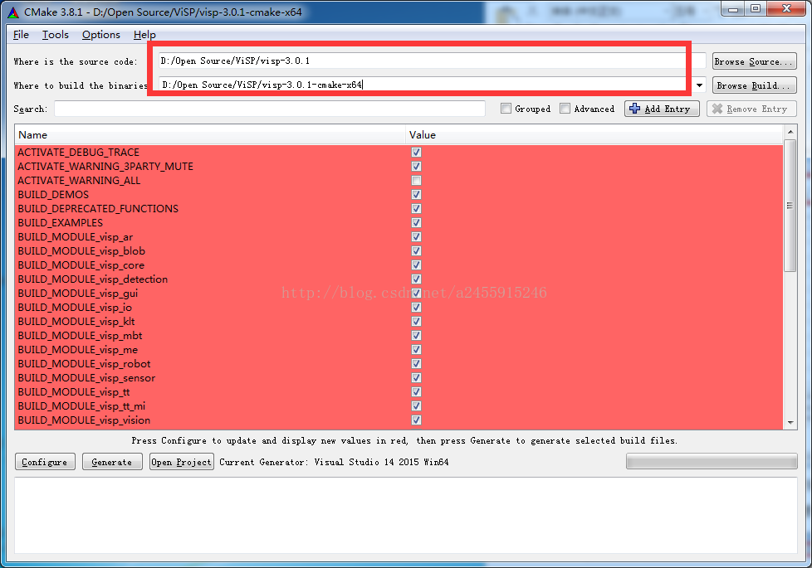This screenshot has width=812, height=568.
Task: Click the entry list scroll down arrow
Action: tap(790, 422)
